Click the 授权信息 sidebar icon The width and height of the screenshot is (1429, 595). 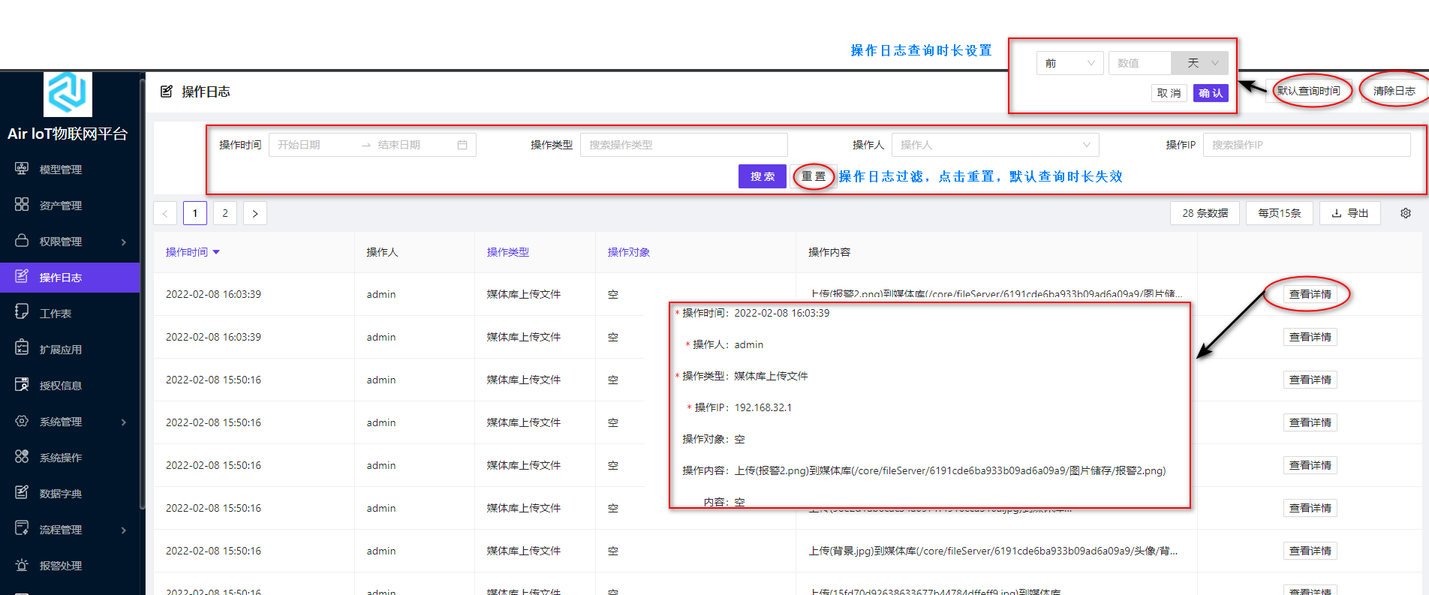22,384
